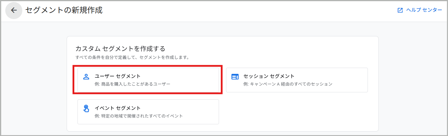The image size is (448, 136).
Task: Click the external-link icon beside ヘルプ センター
Action: (400, 10)
